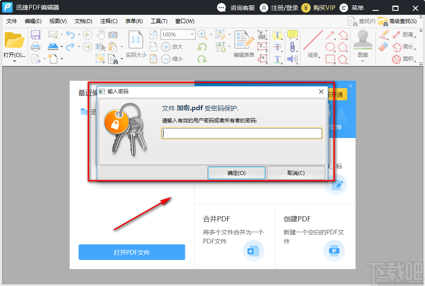The height and width of the screenshot is (286, 425).
Task: Expand the new document icon dropdown
Action: 62,59
